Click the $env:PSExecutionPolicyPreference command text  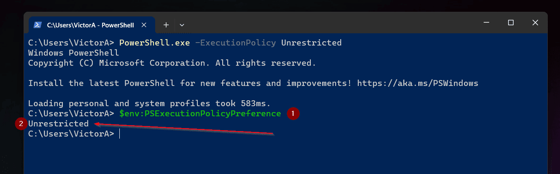click(x=200, y=113)
